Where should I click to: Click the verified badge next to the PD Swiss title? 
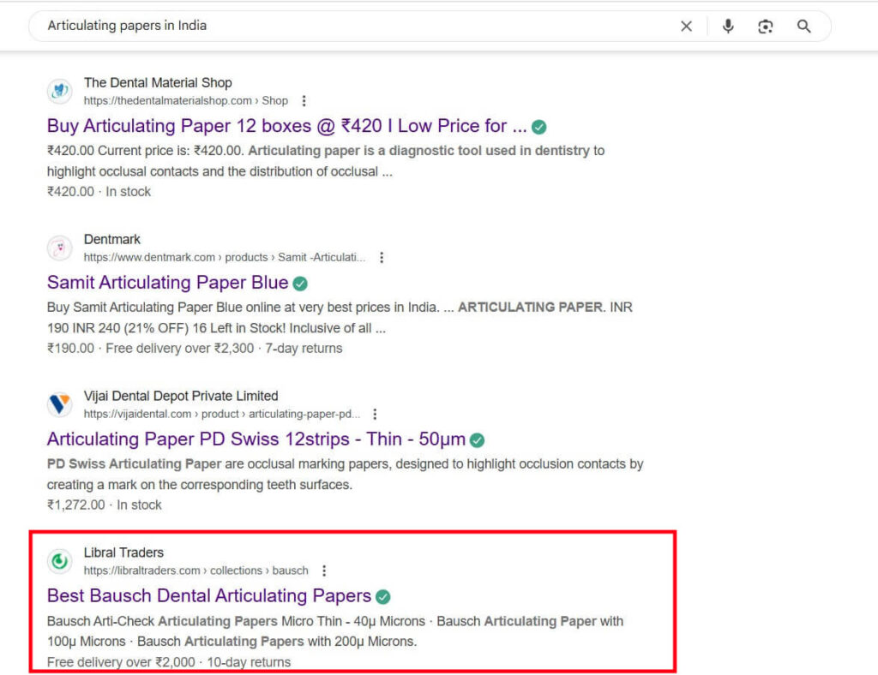(x=477, y=440)
